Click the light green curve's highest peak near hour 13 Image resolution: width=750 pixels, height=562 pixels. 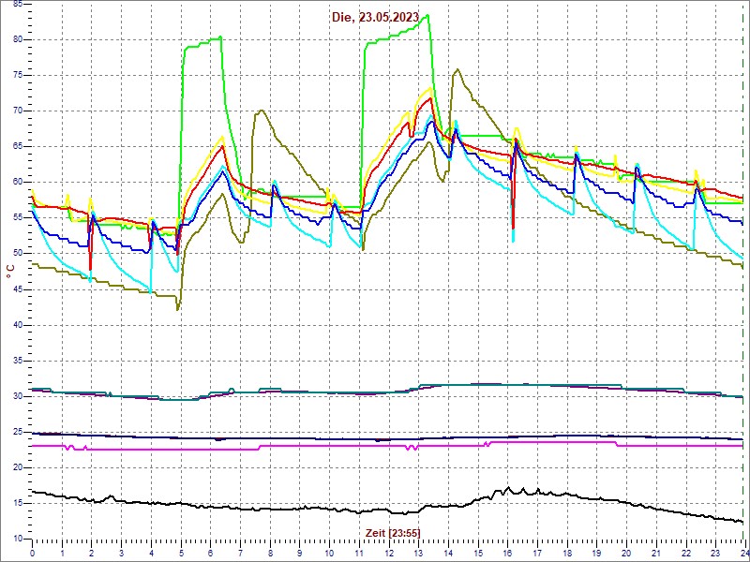(x=427, y=15)
